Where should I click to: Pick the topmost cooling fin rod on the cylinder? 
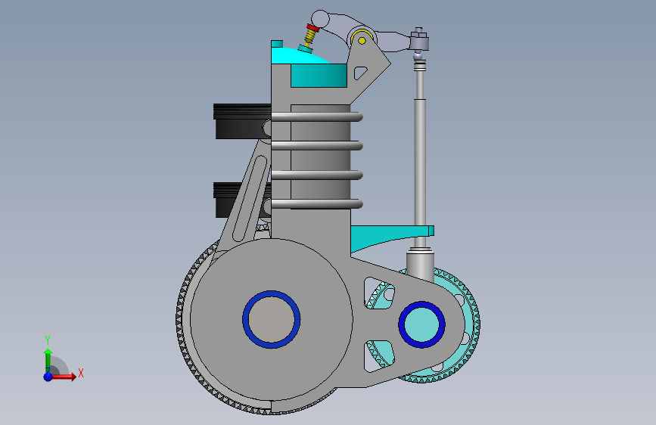click(317, 116)
